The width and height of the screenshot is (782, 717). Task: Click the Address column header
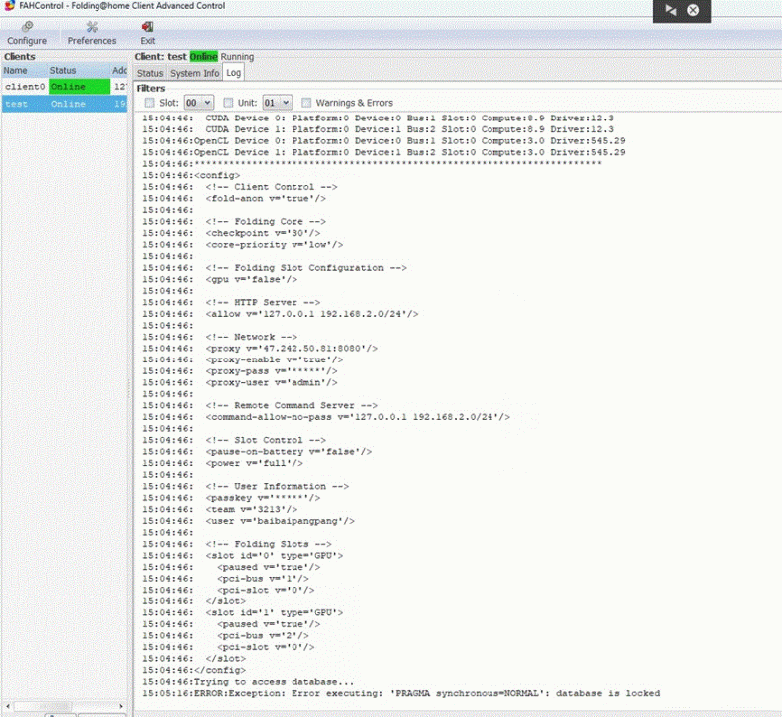pyautogui.click(x=119, y=70)
